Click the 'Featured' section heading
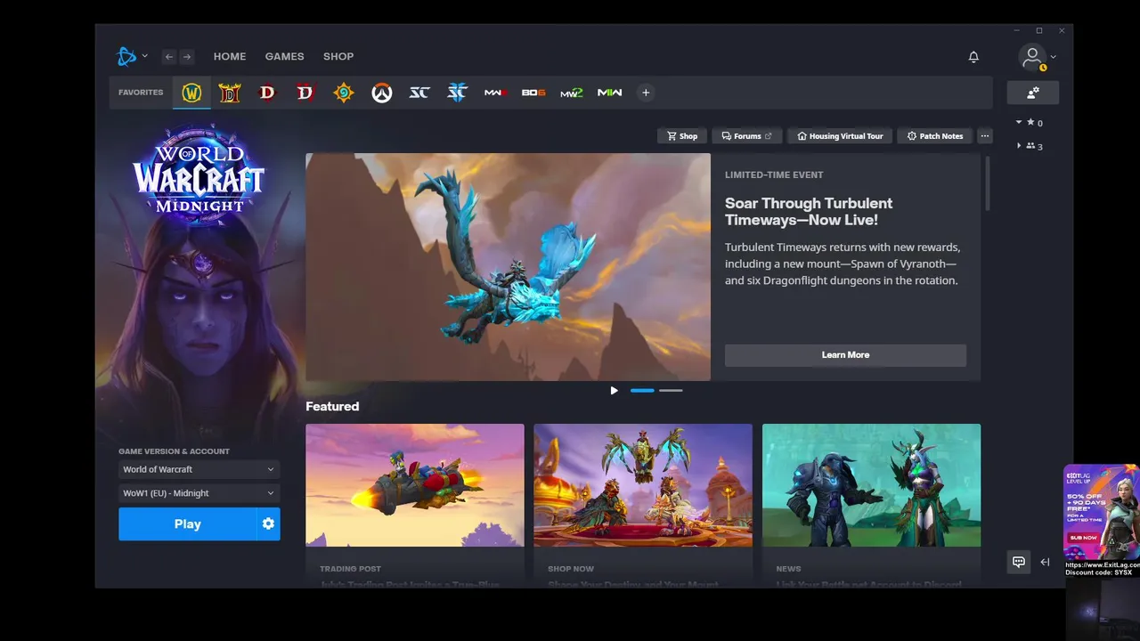This screenshot has width=1140, height=641. click(x=332, y=407)
